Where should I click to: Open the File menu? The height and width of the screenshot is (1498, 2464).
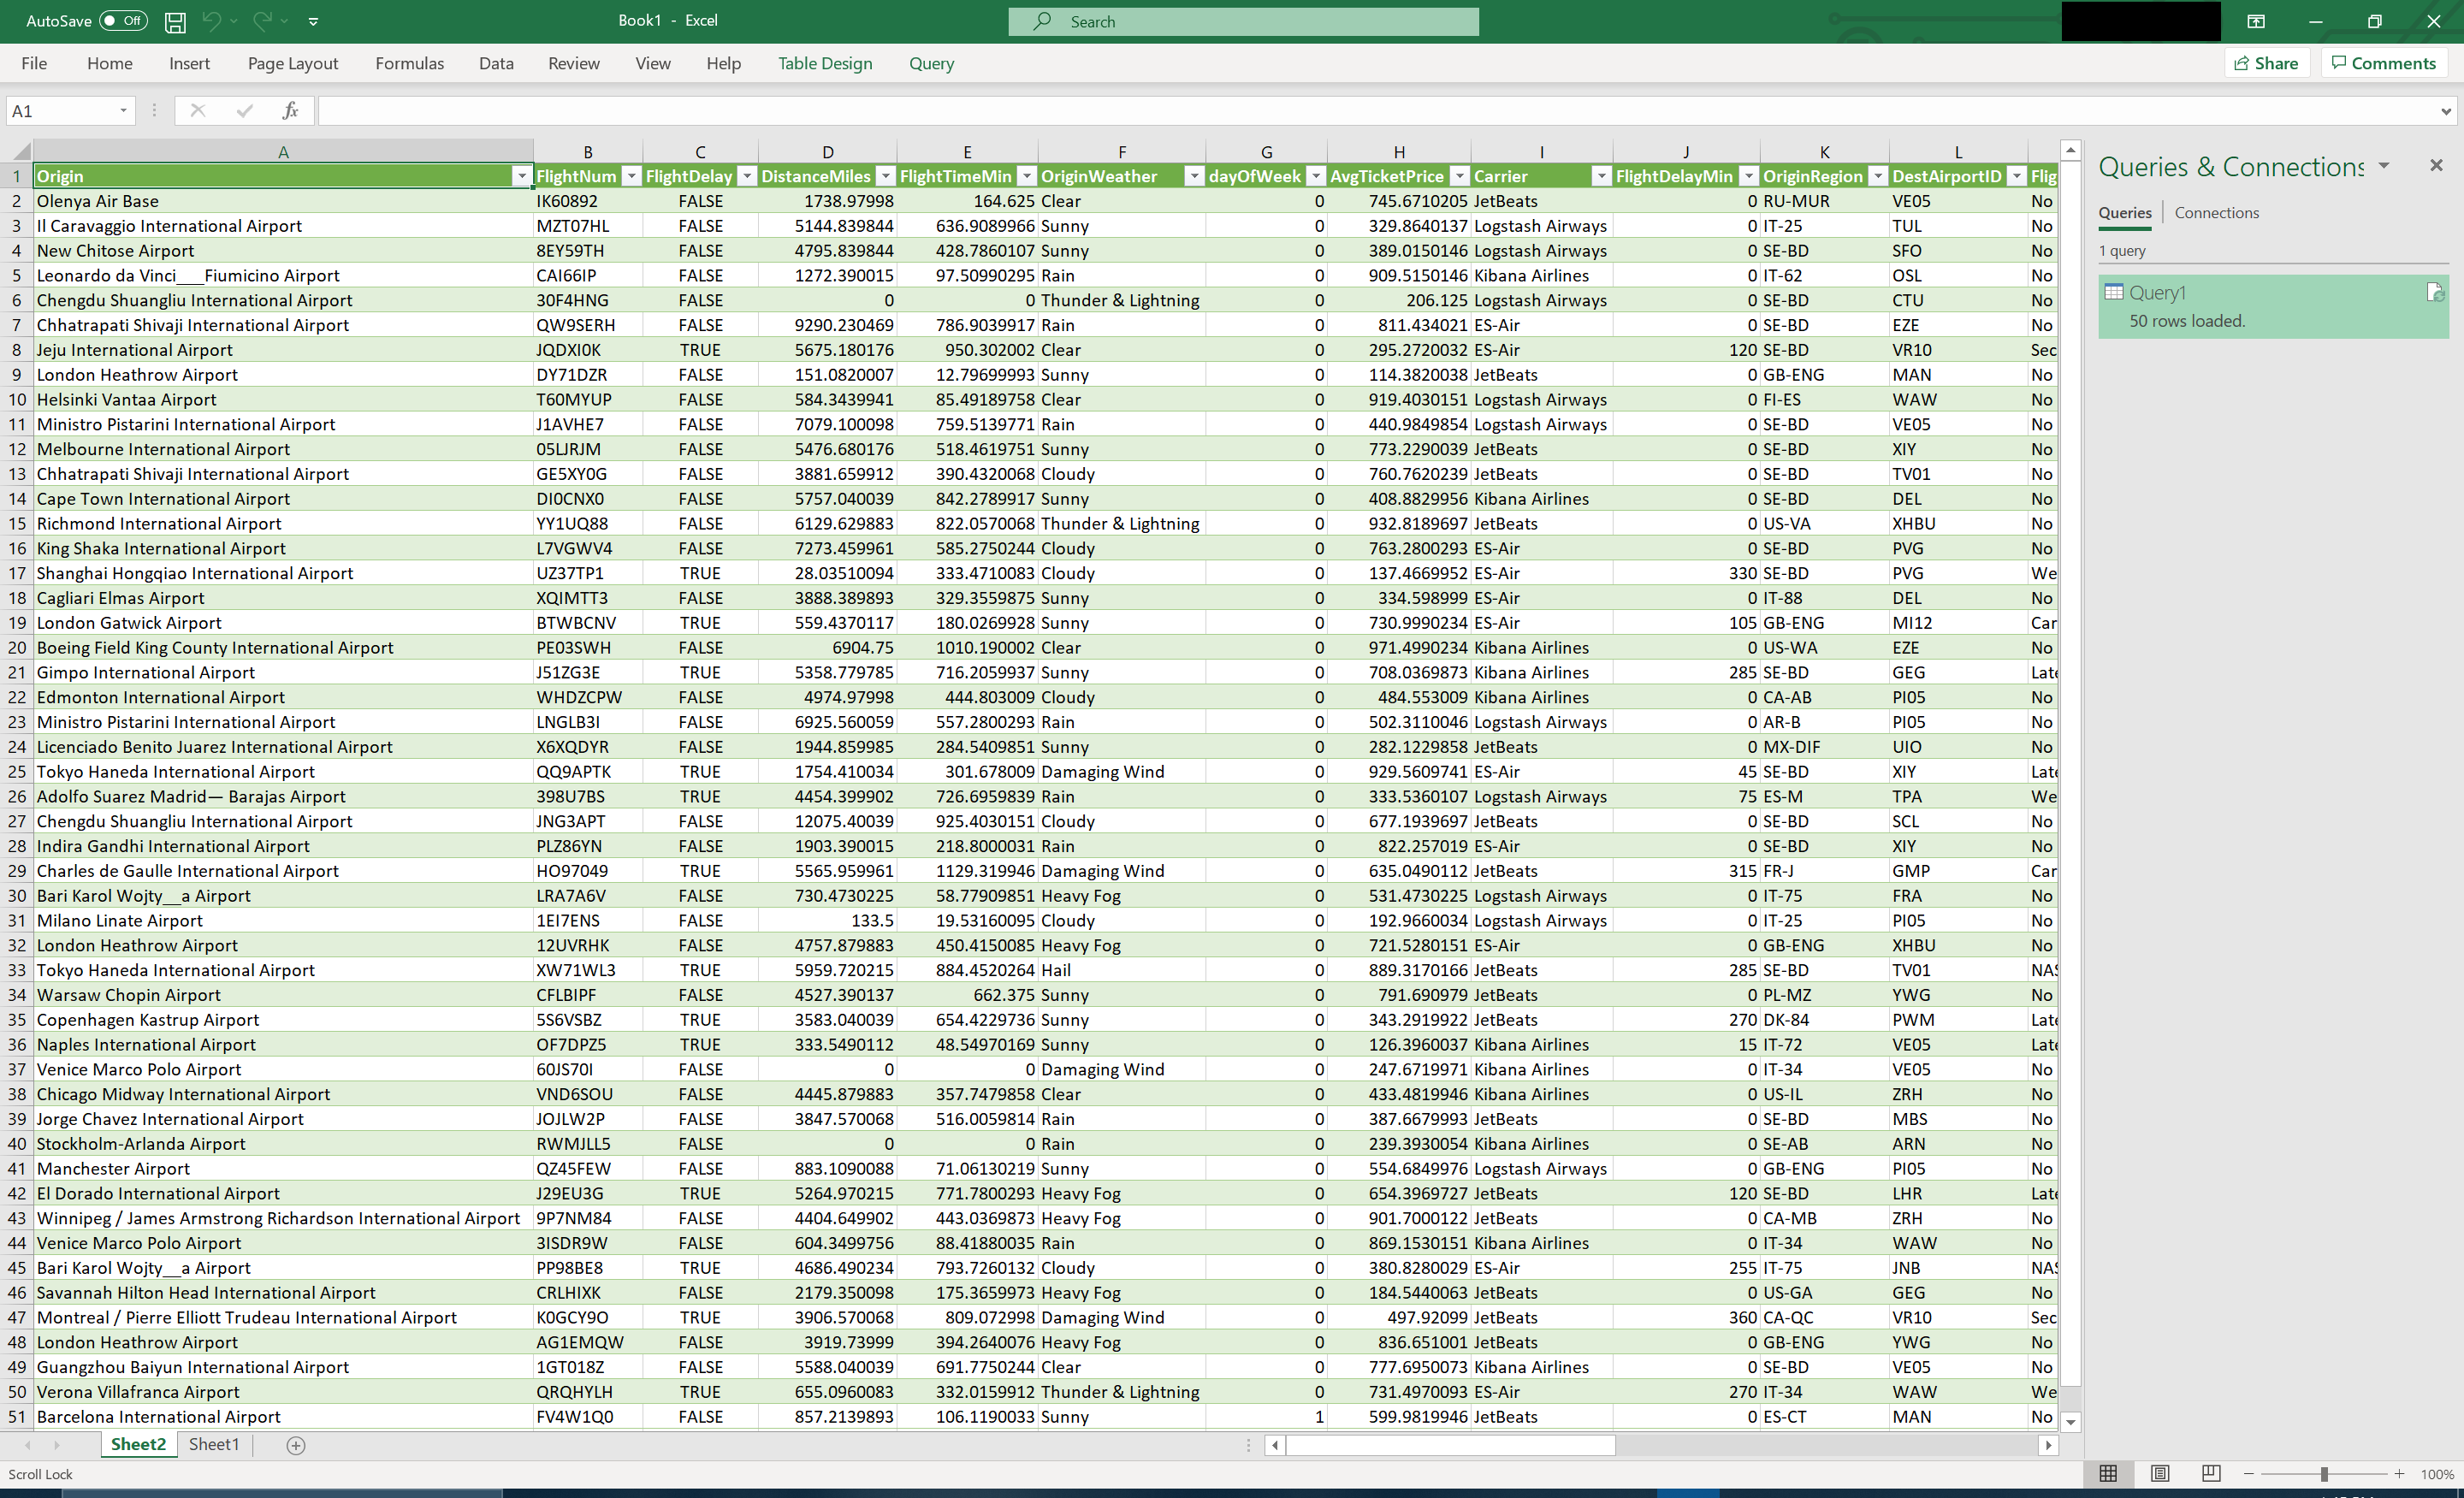pyautogui.click(x=34, y=63)
